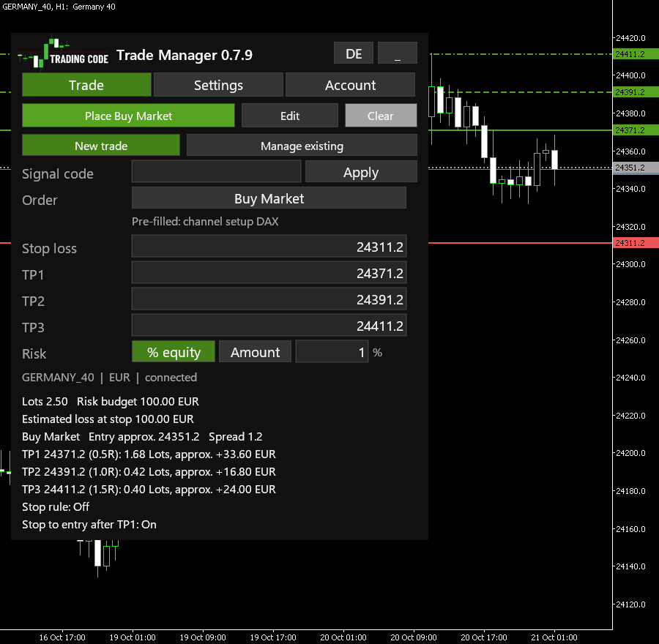Click 'Estimated loss at stop 100.00 EUR' line

[108, 419]
